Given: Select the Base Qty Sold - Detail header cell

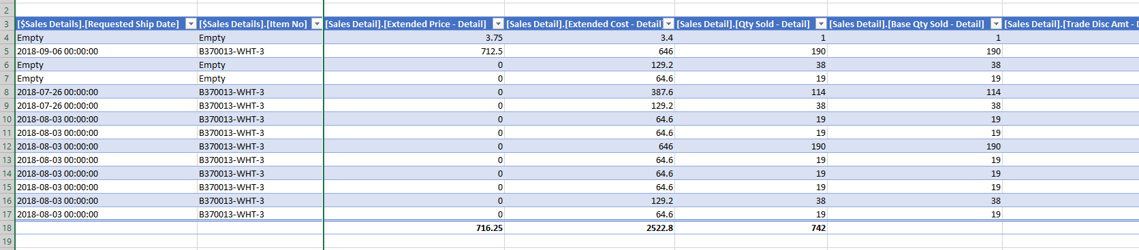Looking at the screenshot, I should tap(915, 24).
